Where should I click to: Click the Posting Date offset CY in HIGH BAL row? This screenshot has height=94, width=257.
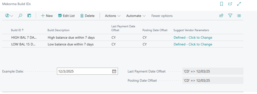click(144, 38)
